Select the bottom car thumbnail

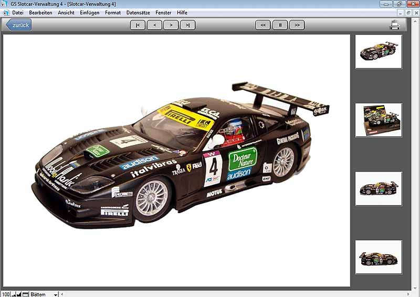pyautogui.click(x=379, y=257)
